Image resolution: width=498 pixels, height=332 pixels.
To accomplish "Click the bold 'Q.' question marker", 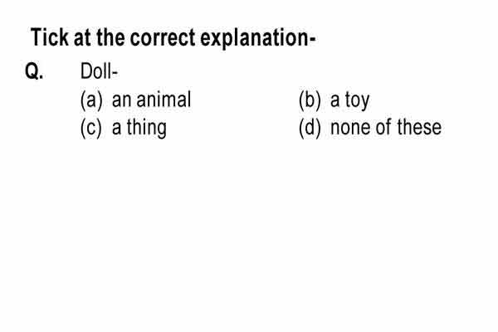I will click(34, 71).
